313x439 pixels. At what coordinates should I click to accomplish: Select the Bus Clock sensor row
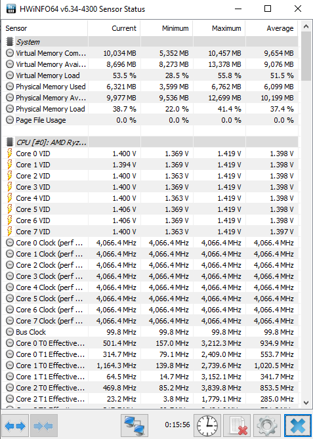pyautogui.click(x=151, y=332)
